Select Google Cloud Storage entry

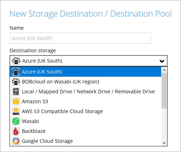86,141
